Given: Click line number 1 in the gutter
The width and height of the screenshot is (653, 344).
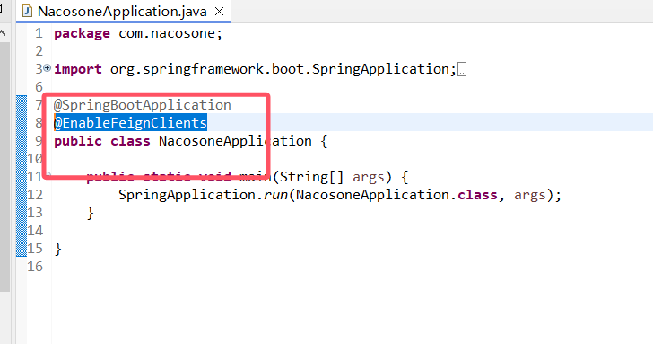Looking at the screenshot, I should [39, 33].
